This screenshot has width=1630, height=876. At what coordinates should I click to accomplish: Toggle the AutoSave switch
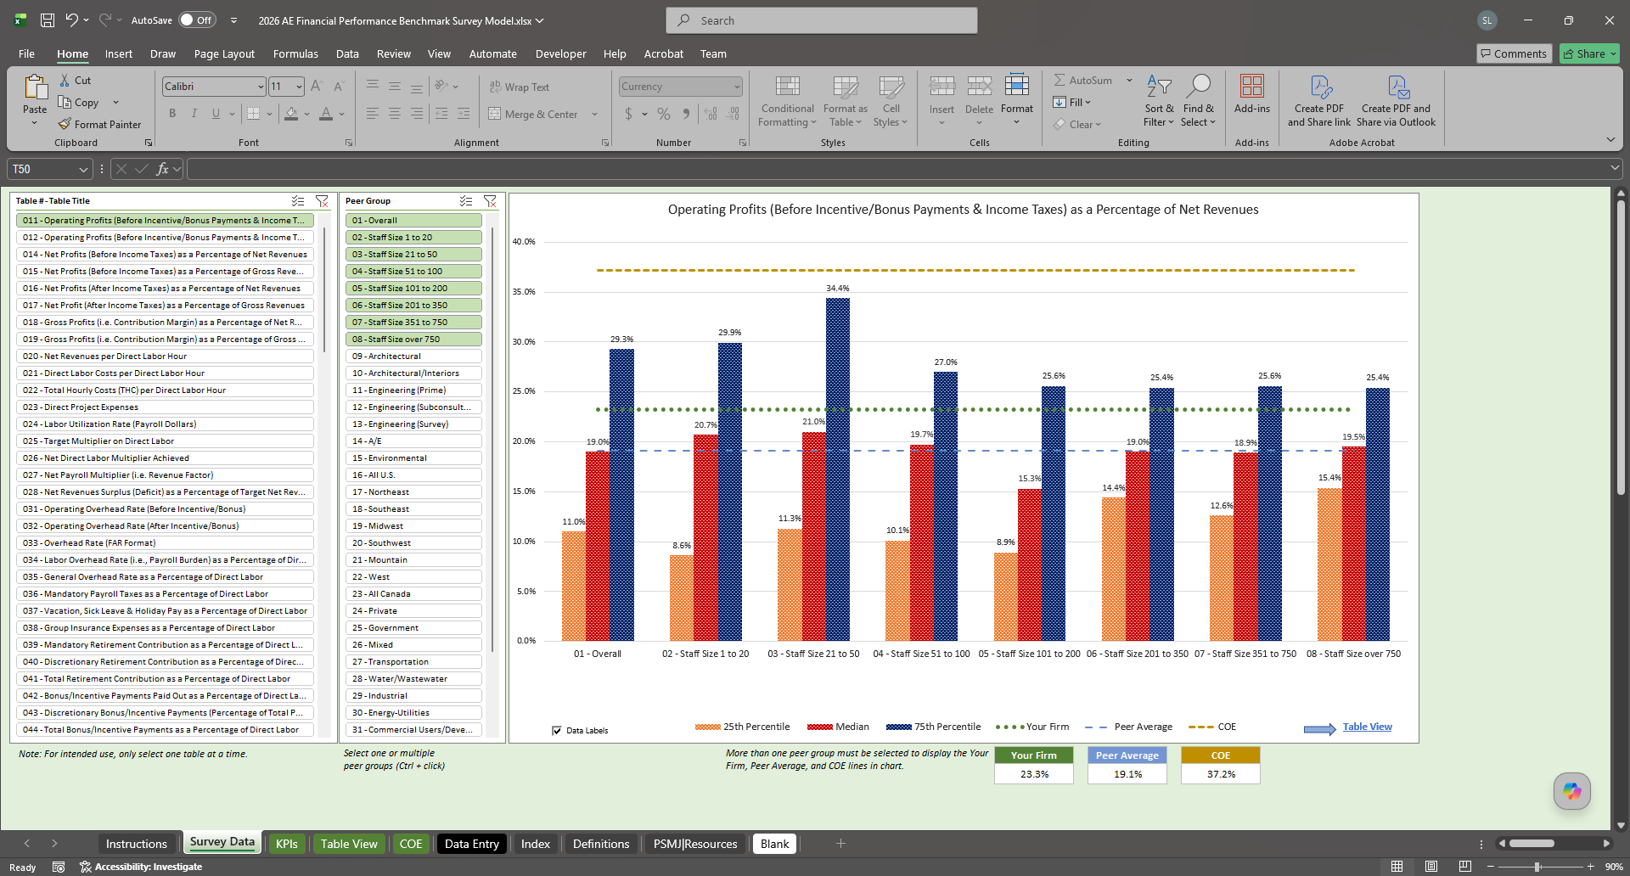[x=197, y=20]
